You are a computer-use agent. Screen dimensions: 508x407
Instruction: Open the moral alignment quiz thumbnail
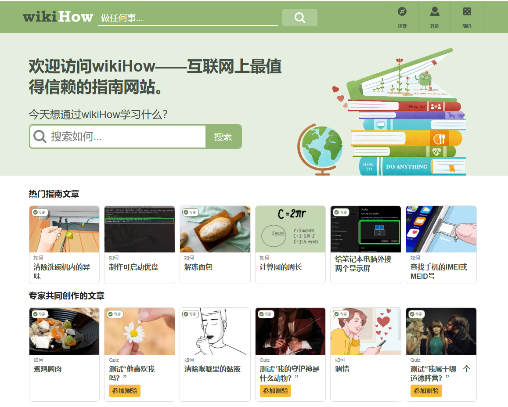[x=441, y=331]
